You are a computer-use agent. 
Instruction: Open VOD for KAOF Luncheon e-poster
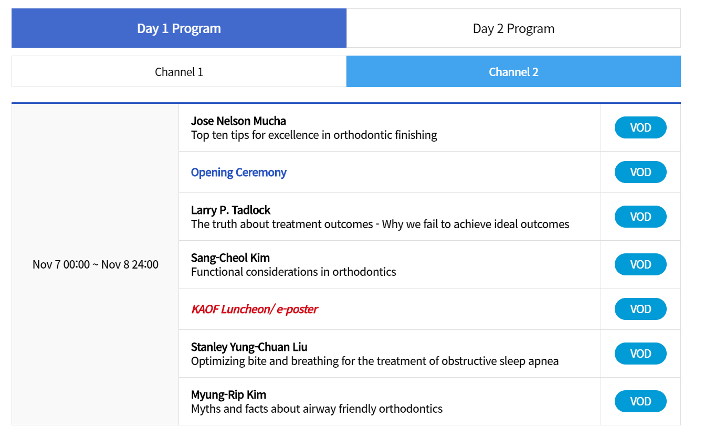tap(640, 309)
